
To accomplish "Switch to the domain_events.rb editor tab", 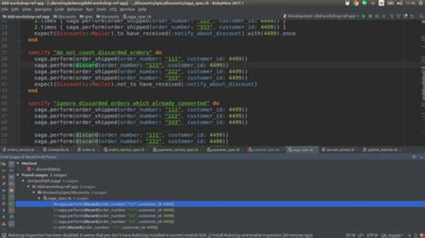I will click(339, 150).
